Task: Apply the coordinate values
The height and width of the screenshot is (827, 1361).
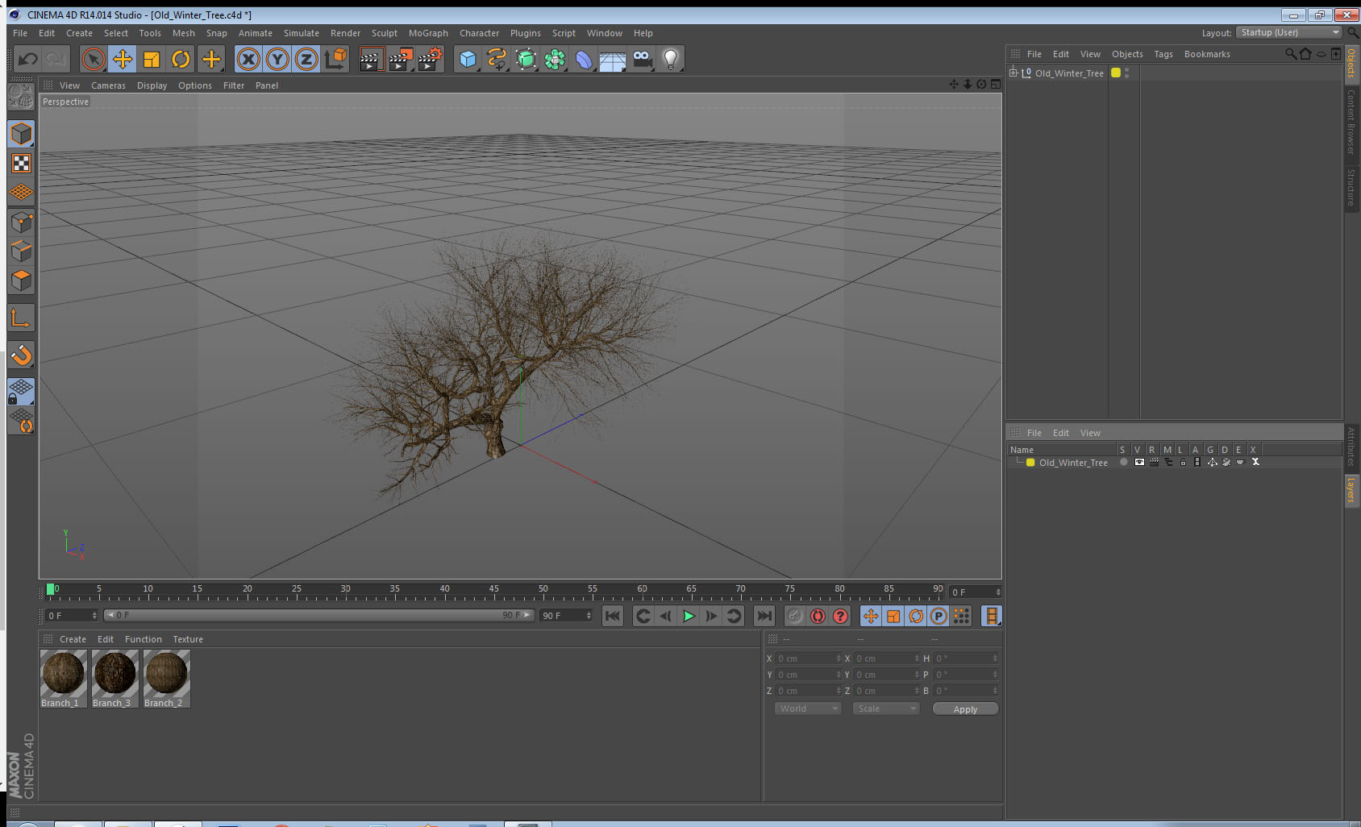Action: point(965,709)
